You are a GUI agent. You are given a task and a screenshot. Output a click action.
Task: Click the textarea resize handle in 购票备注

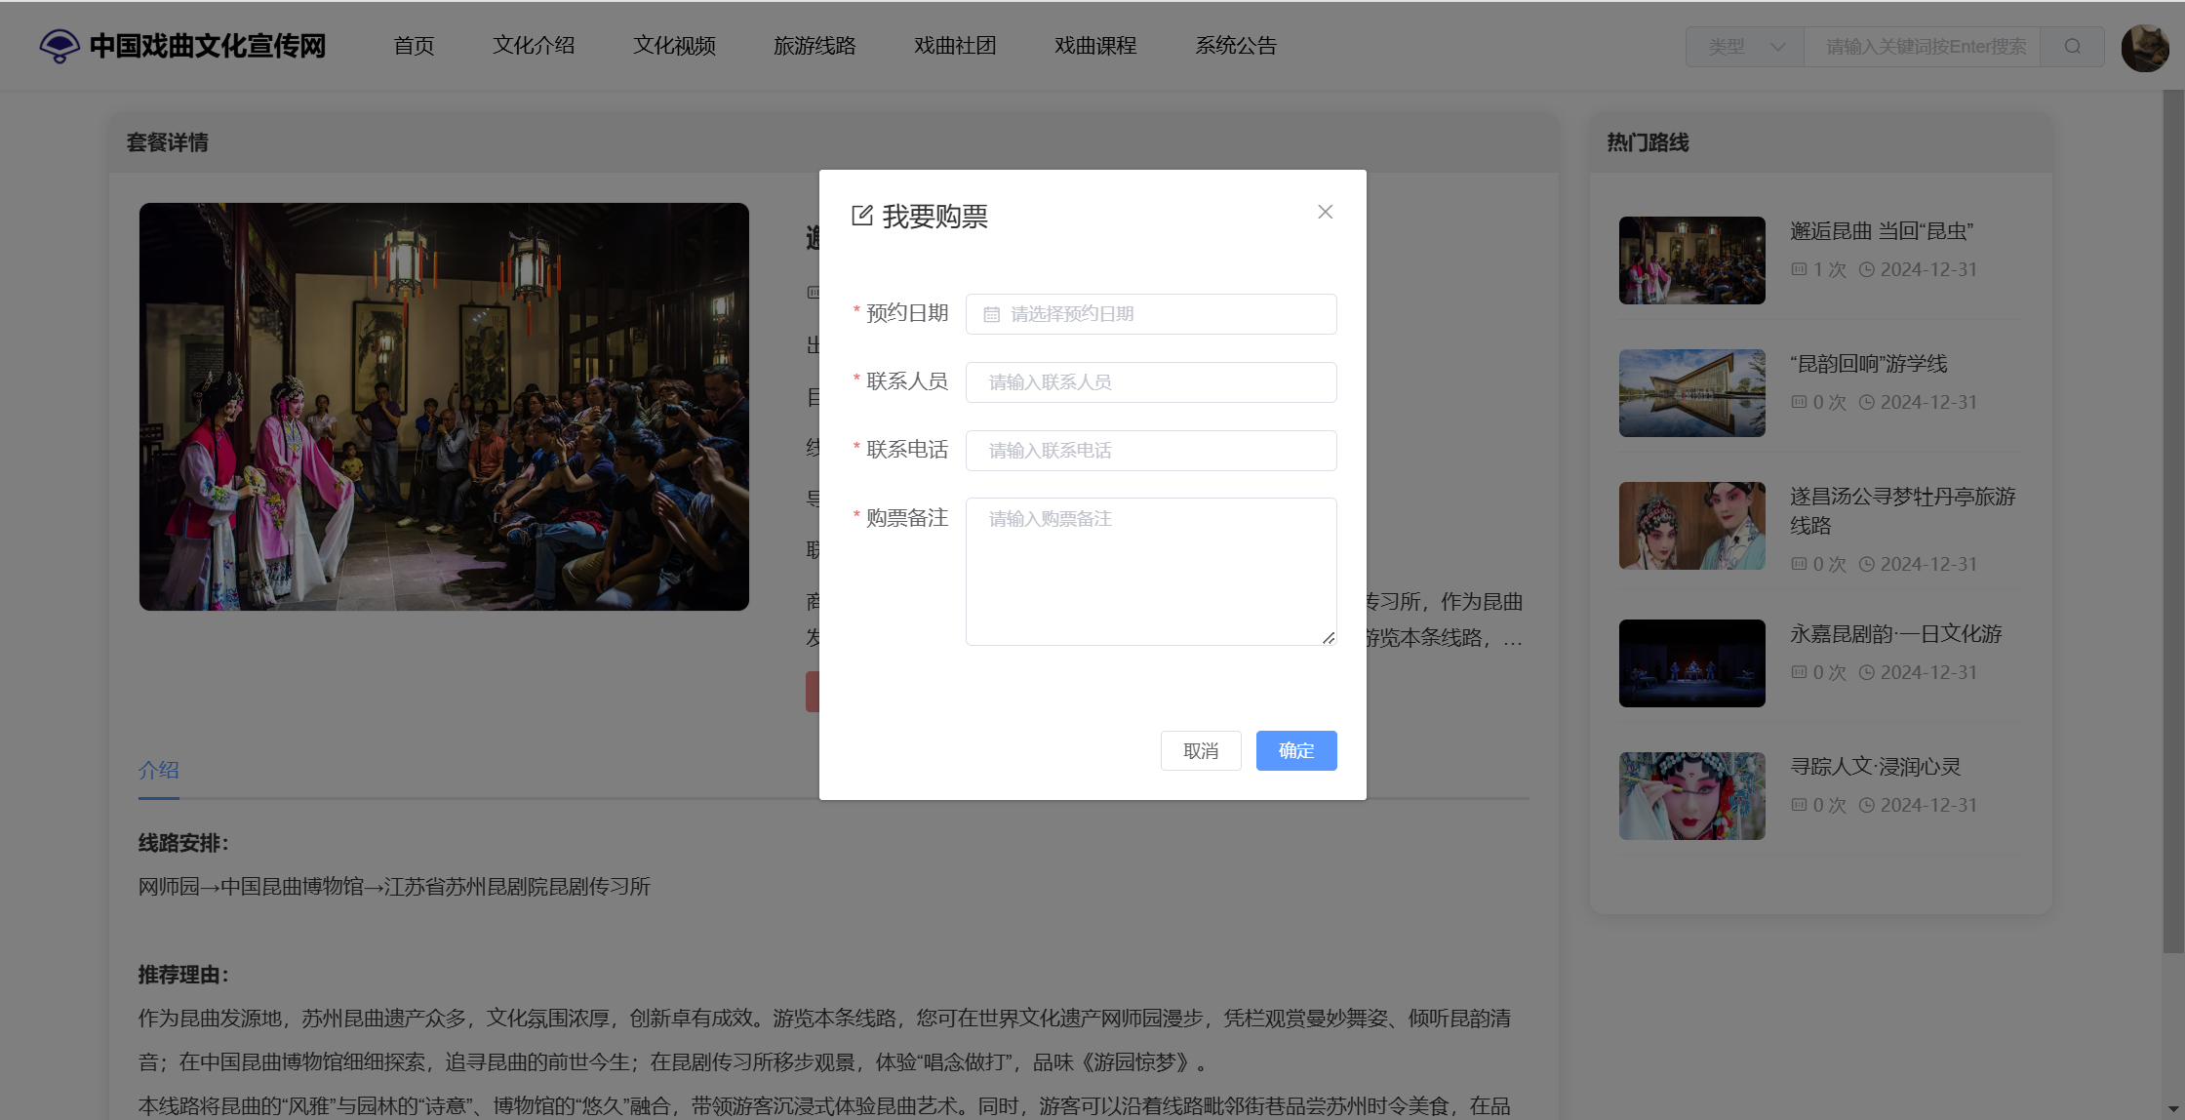pos(1329,637)
